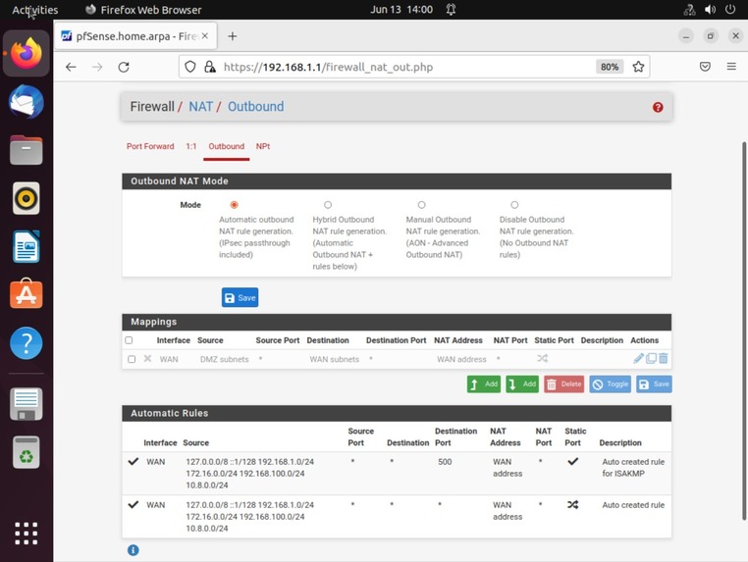The width and height of the screenshot is (748, 562).
Task: Open the clock and calendar menu
Action: [401, 10]
